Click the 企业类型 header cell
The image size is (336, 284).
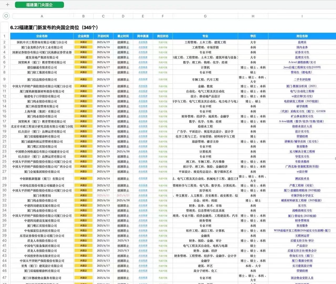[x=84, y=36]
